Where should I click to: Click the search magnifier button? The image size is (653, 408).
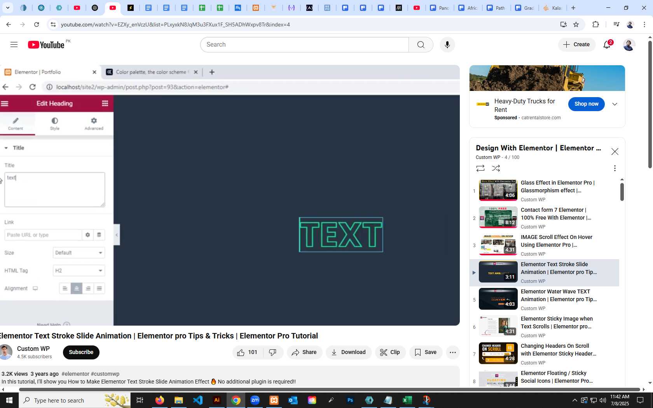point(421,45)
